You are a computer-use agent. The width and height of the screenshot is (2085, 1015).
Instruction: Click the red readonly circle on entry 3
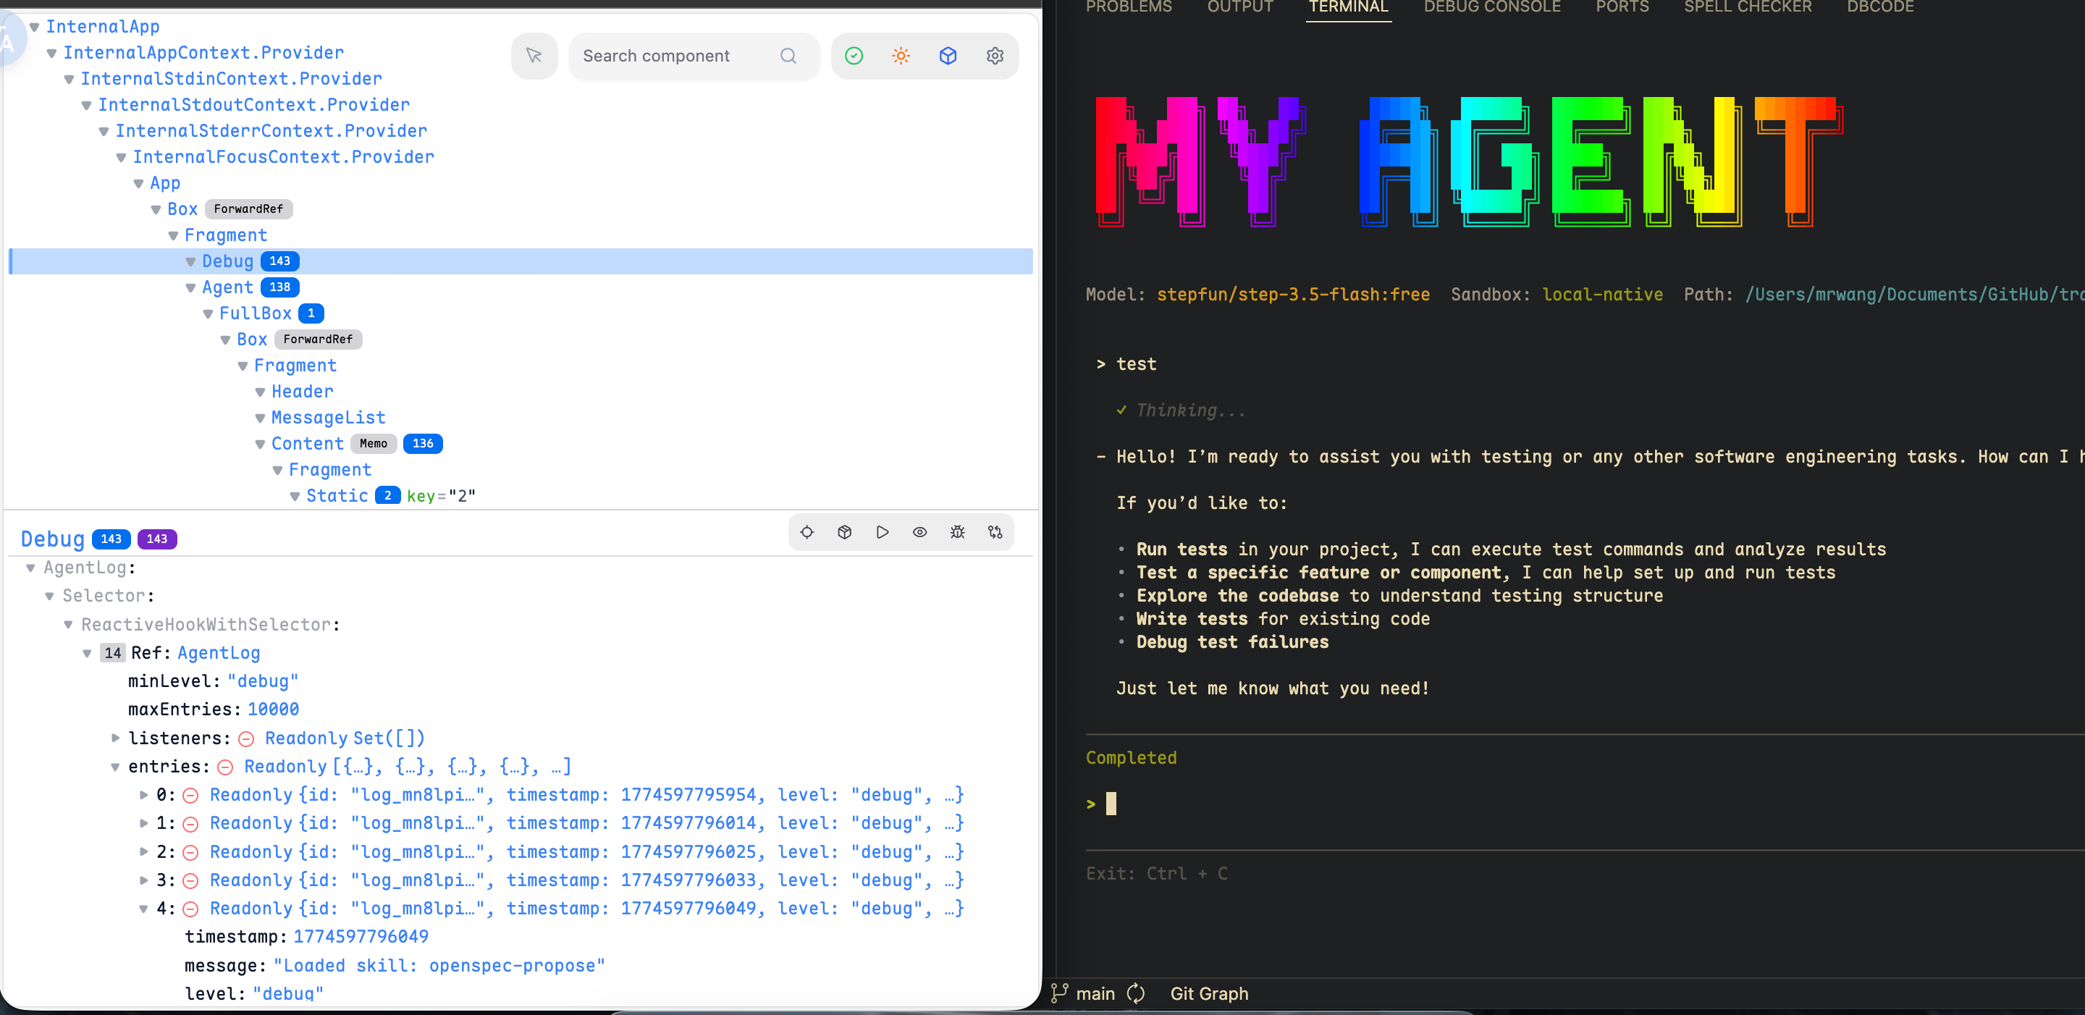191,880
